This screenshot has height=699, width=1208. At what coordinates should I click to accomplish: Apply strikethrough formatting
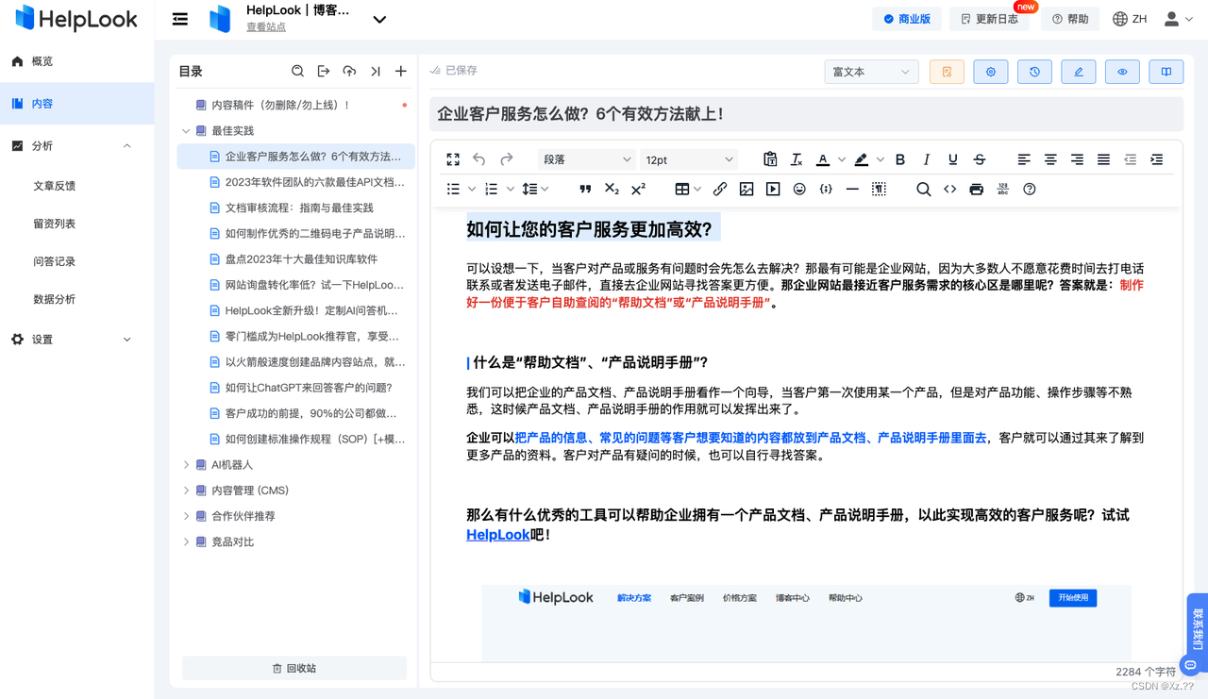coord(980,159)
